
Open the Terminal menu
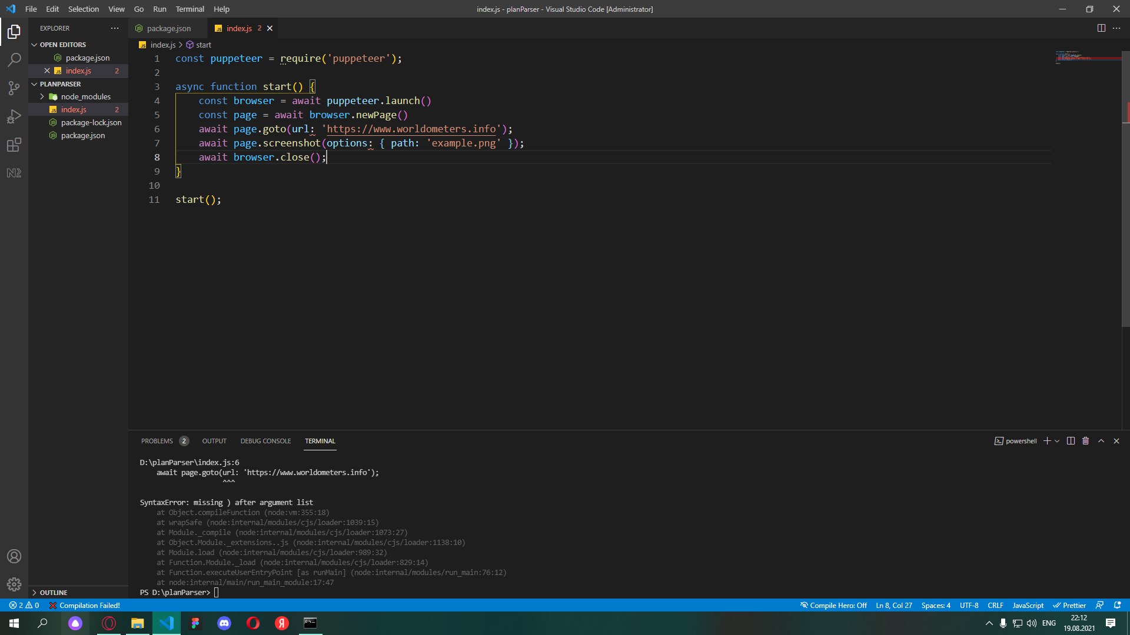click(190, 9)
